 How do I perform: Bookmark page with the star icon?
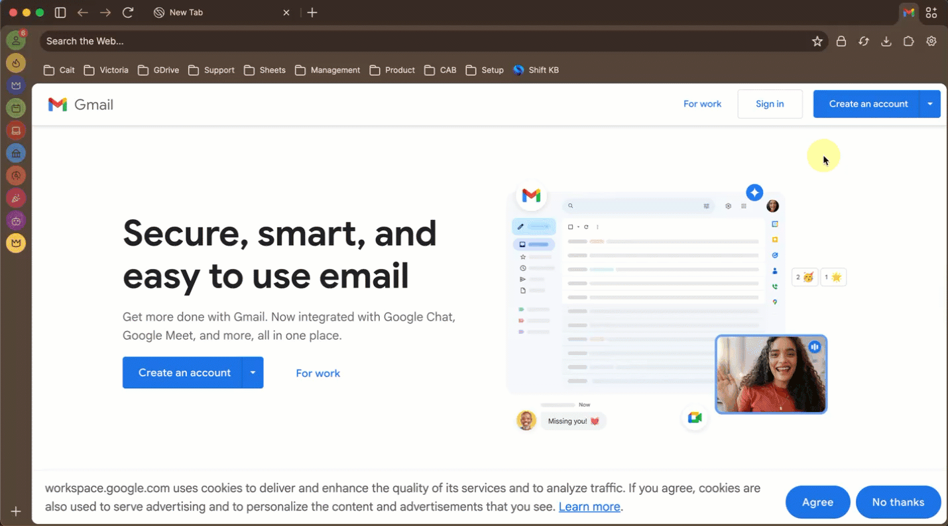[817, 41]
